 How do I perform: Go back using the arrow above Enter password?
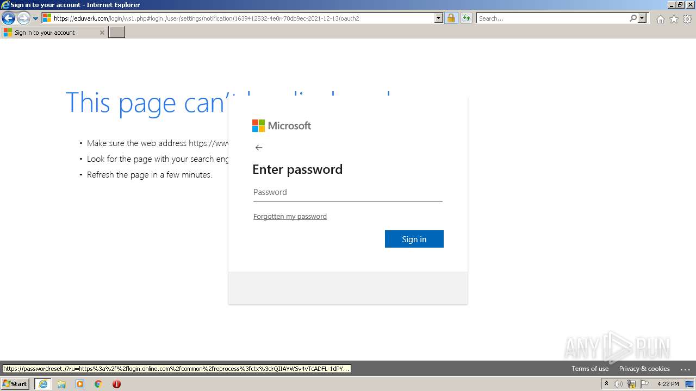(259, 148)
